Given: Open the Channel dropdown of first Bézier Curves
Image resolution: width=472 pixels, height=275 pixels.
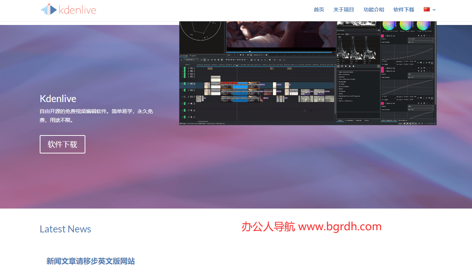Looking at the screenshot, I should point(421,39).
